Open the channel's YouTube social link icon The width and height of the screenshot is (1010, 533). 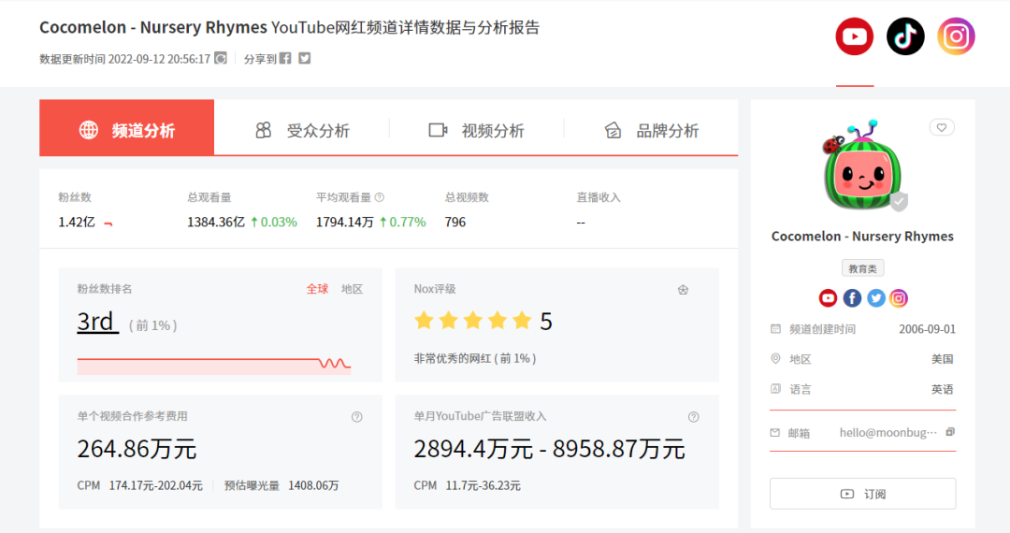coord(828,298)
